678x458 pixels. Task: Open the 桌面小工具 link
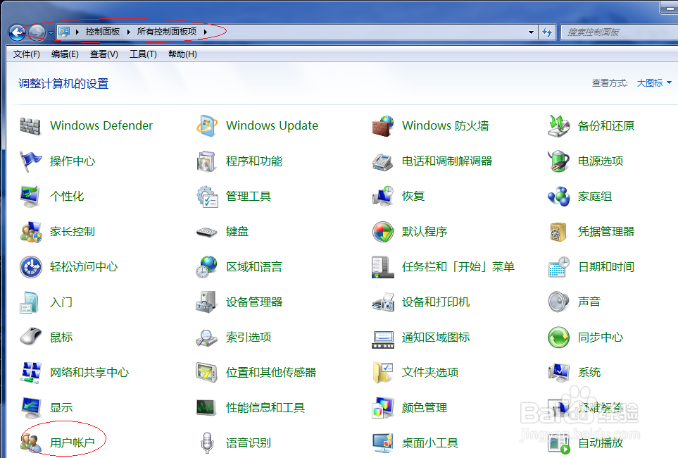430,442
